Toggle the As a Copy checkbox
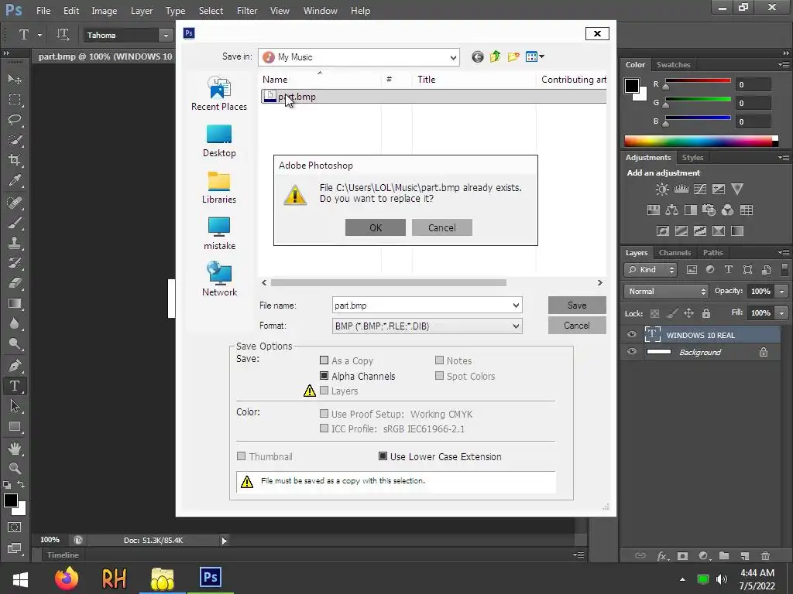 coord(324,360)
